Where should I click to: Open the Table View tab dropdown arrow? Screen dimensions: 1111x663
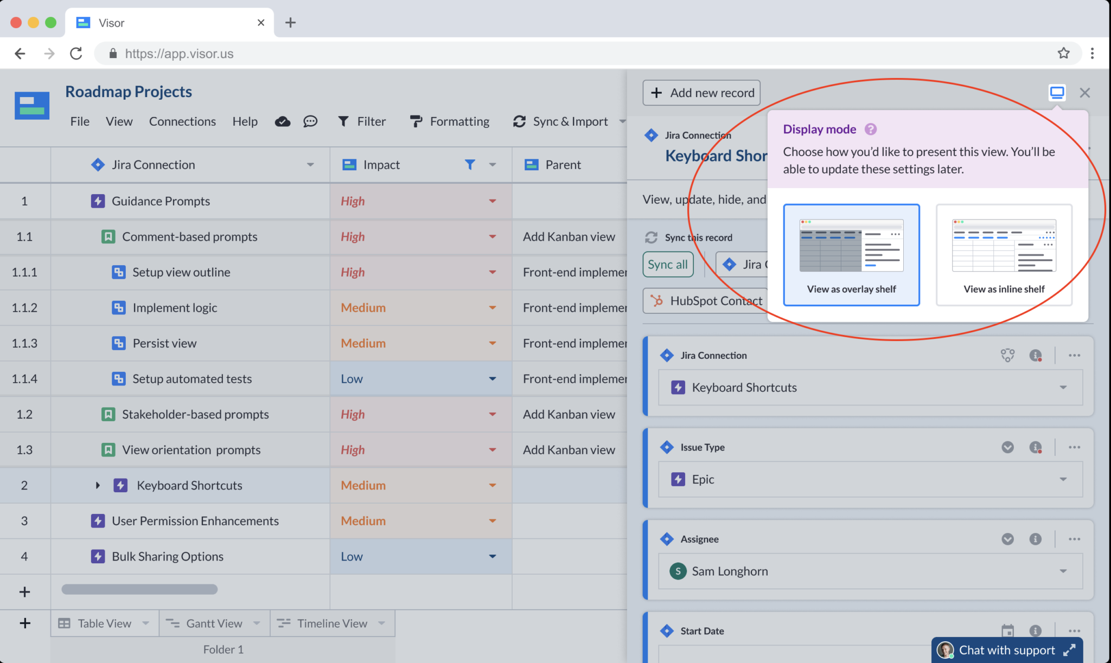point(145,623)
